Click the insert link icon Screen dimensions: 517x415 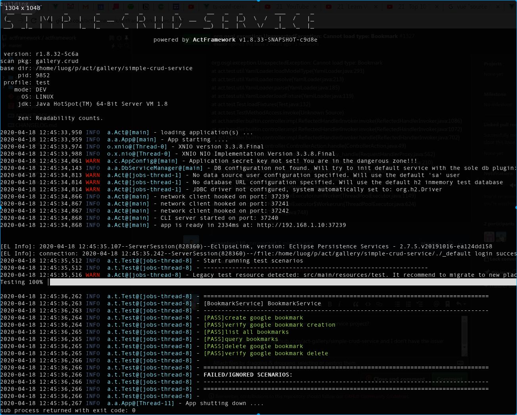[379, 304]
